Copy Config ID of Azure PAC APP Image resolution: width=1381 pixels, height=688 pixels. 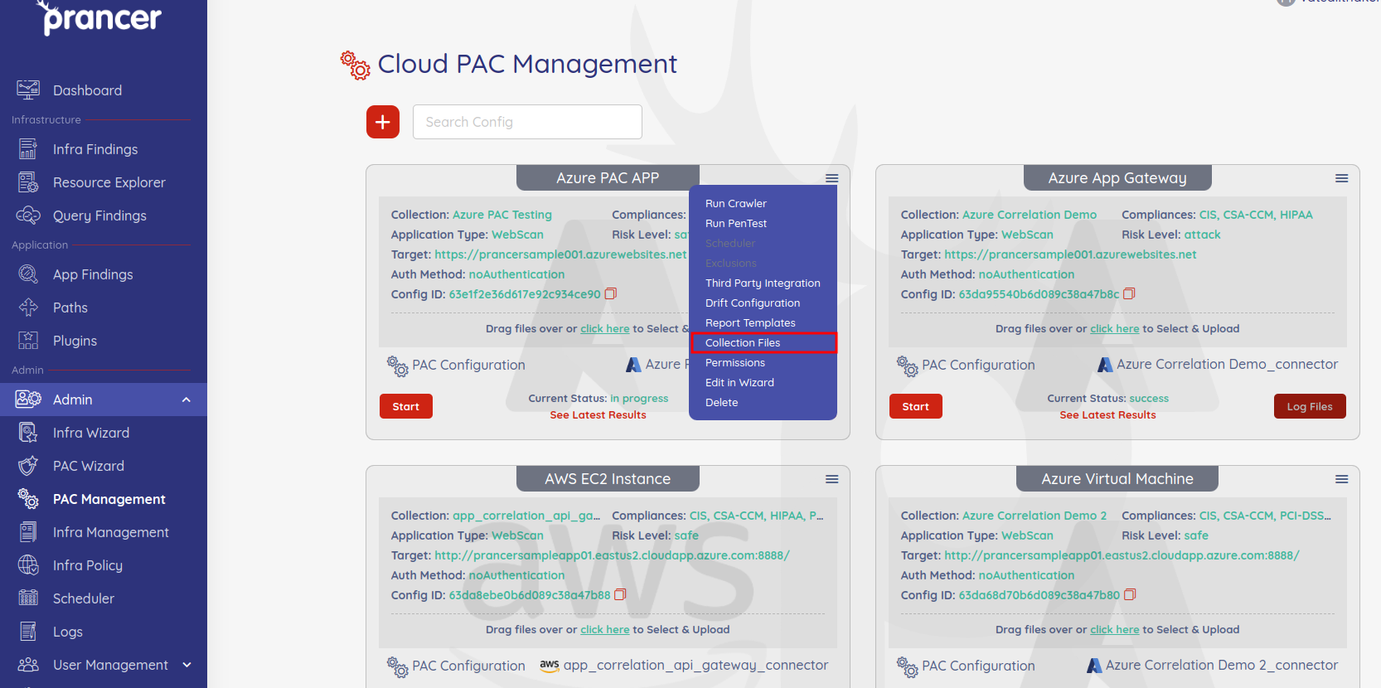pyautogui.click(x=611, y=293)
